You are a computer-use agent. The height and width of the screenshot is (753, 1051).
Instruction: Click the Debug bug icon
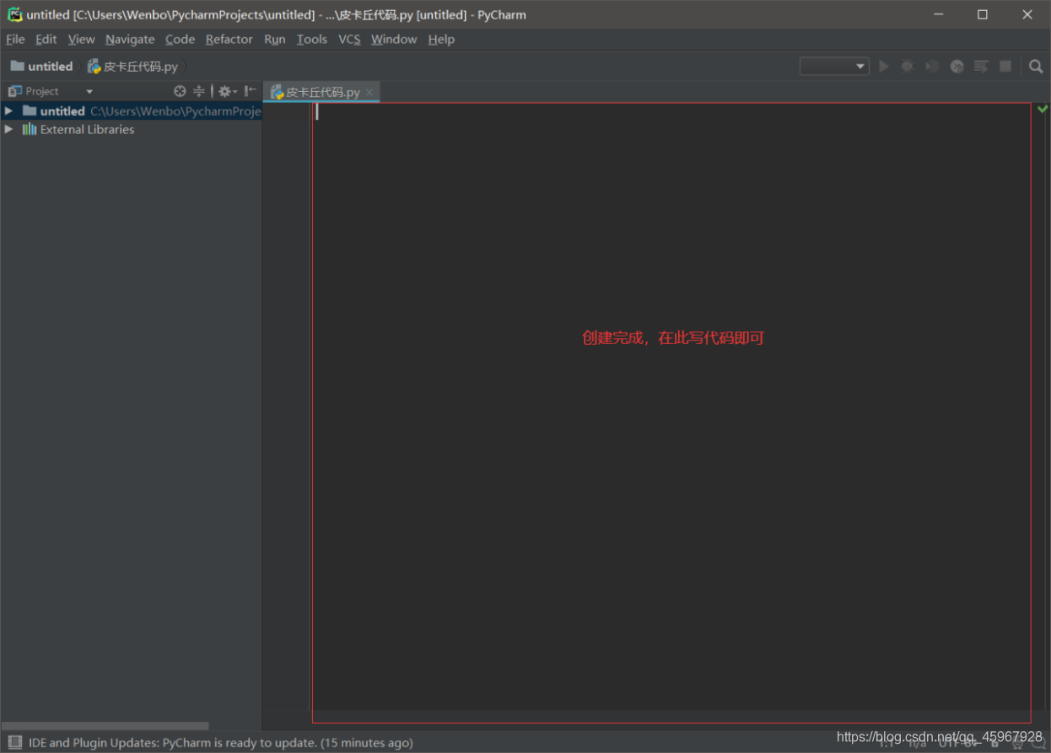(908, 66)
